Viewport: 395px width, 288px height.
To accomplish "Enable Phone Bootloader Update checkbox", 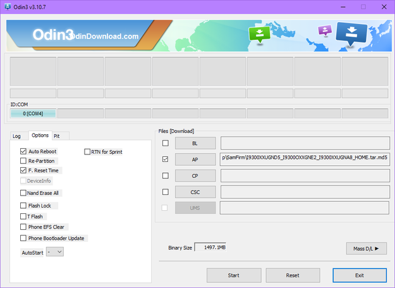I will [x=23, y=239].
